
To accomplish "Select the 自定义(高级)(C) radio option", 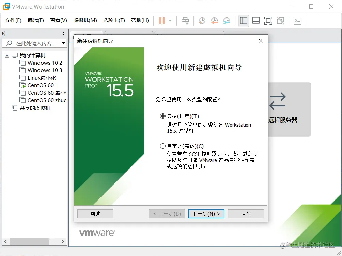I will click(163, 146).
